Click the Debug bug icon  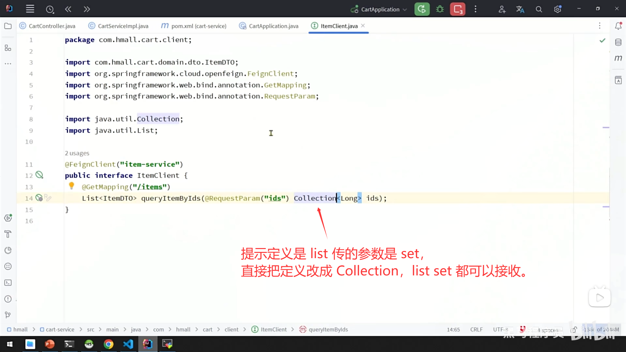pos(440,9)
